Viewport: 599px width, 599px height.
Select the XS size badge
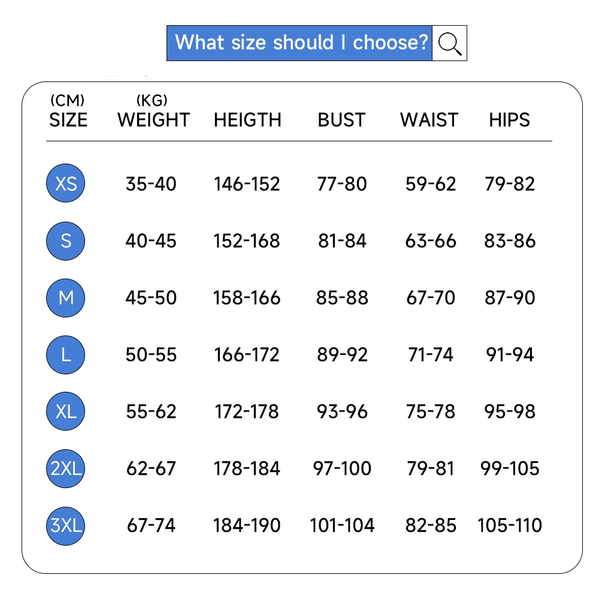pyautogui.click(x=66, y=183)
